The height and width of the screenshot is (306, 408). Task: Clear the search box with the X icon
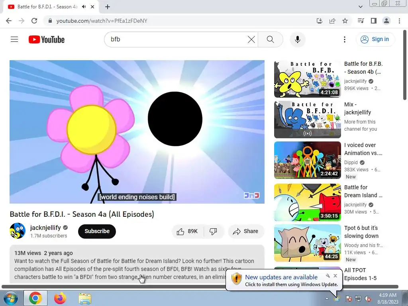point(251,39)
